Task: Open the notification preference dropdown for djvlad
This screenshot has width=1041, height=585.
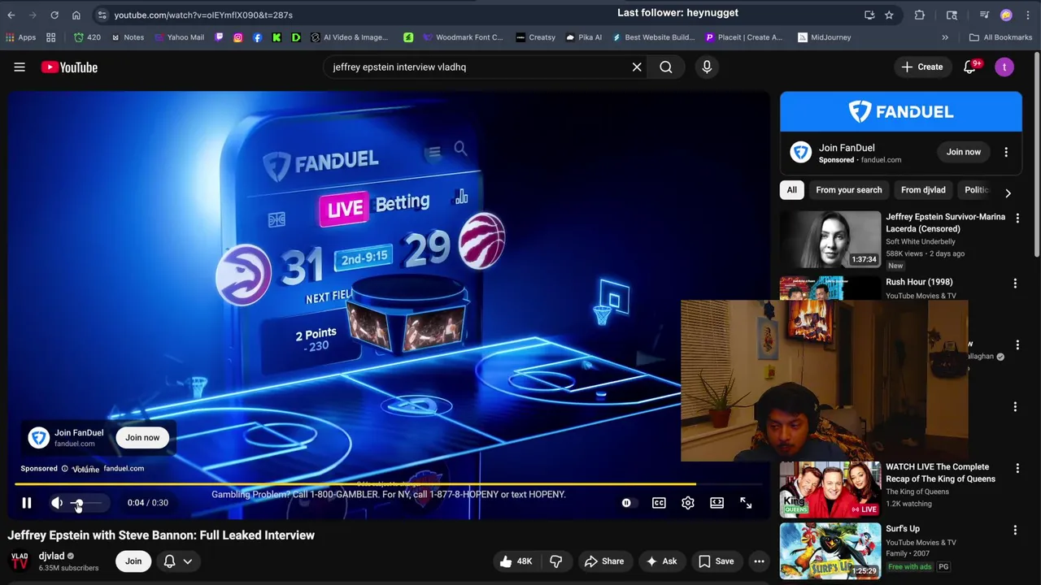Action: [x=177, y=561]
